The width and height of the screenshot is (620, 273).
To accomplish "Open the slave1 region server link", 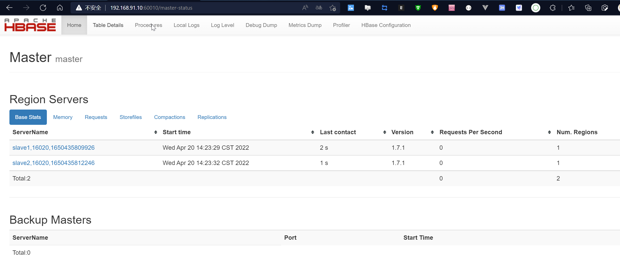I will 53,148.
